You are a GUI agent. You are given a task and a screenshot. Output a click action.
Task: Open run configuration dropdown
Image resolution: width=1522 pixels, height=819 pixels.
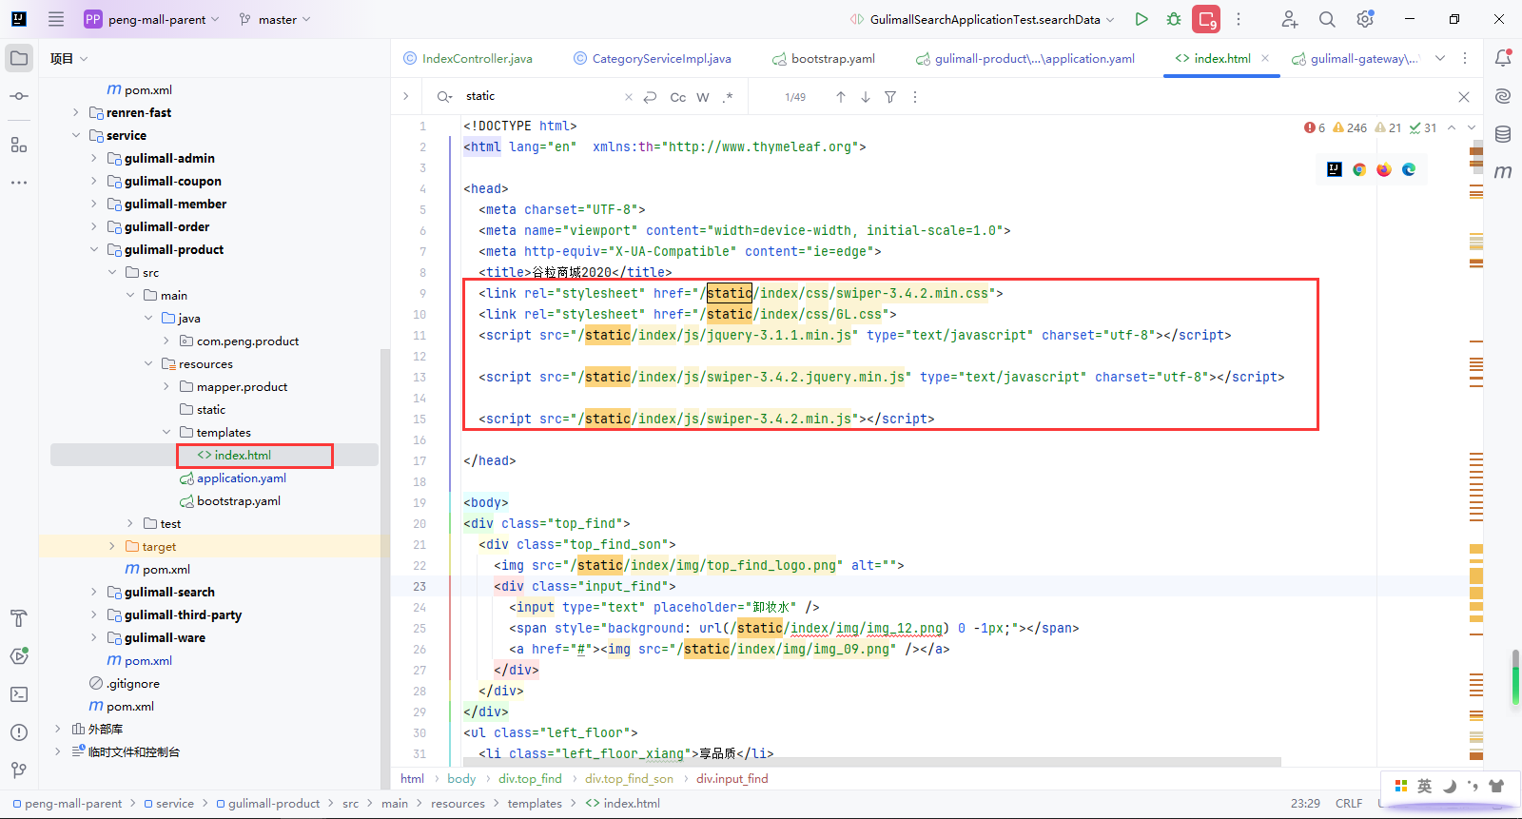pyautogui.click(x=982, y=19)
